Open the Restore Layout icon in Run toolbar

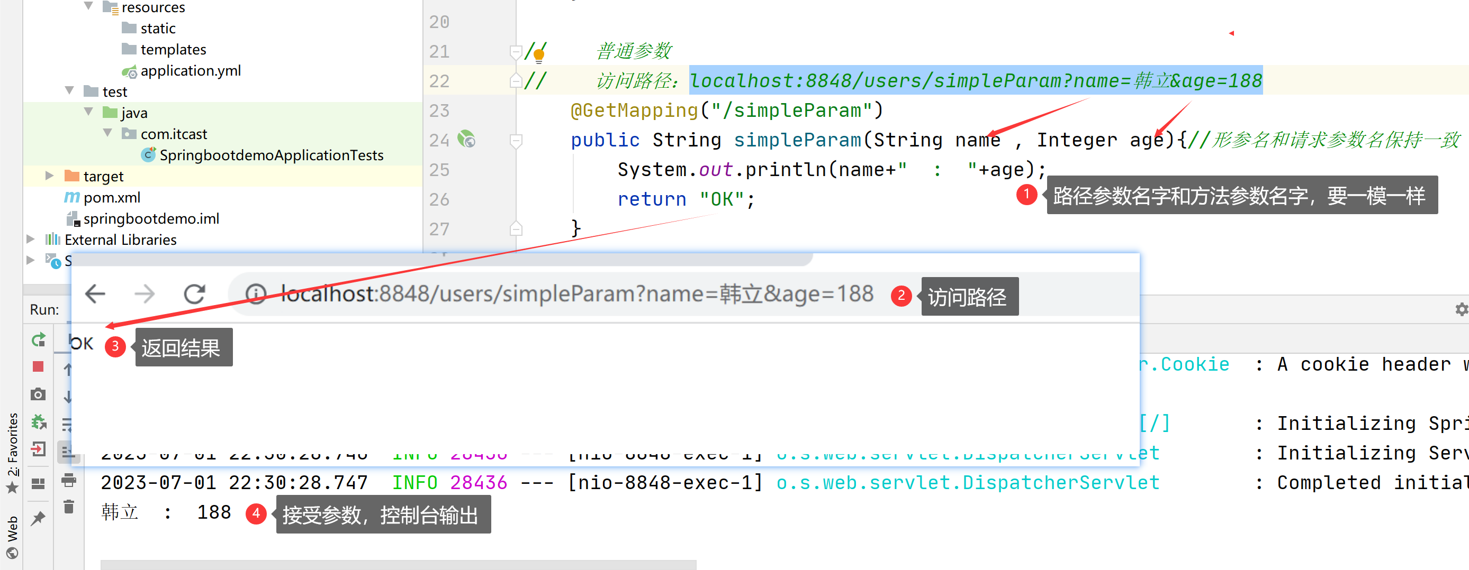click(x=38, y=483)
